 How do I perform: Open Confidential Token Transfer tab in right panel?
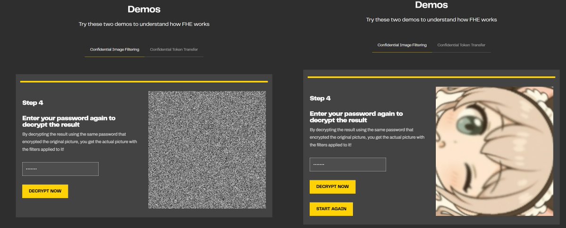[x=461, y=45]
